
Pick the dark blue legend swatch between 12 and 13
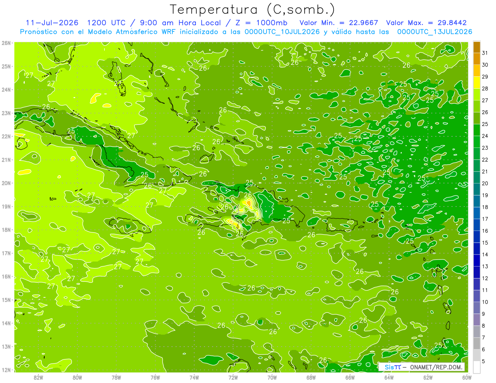click(477, 273)
